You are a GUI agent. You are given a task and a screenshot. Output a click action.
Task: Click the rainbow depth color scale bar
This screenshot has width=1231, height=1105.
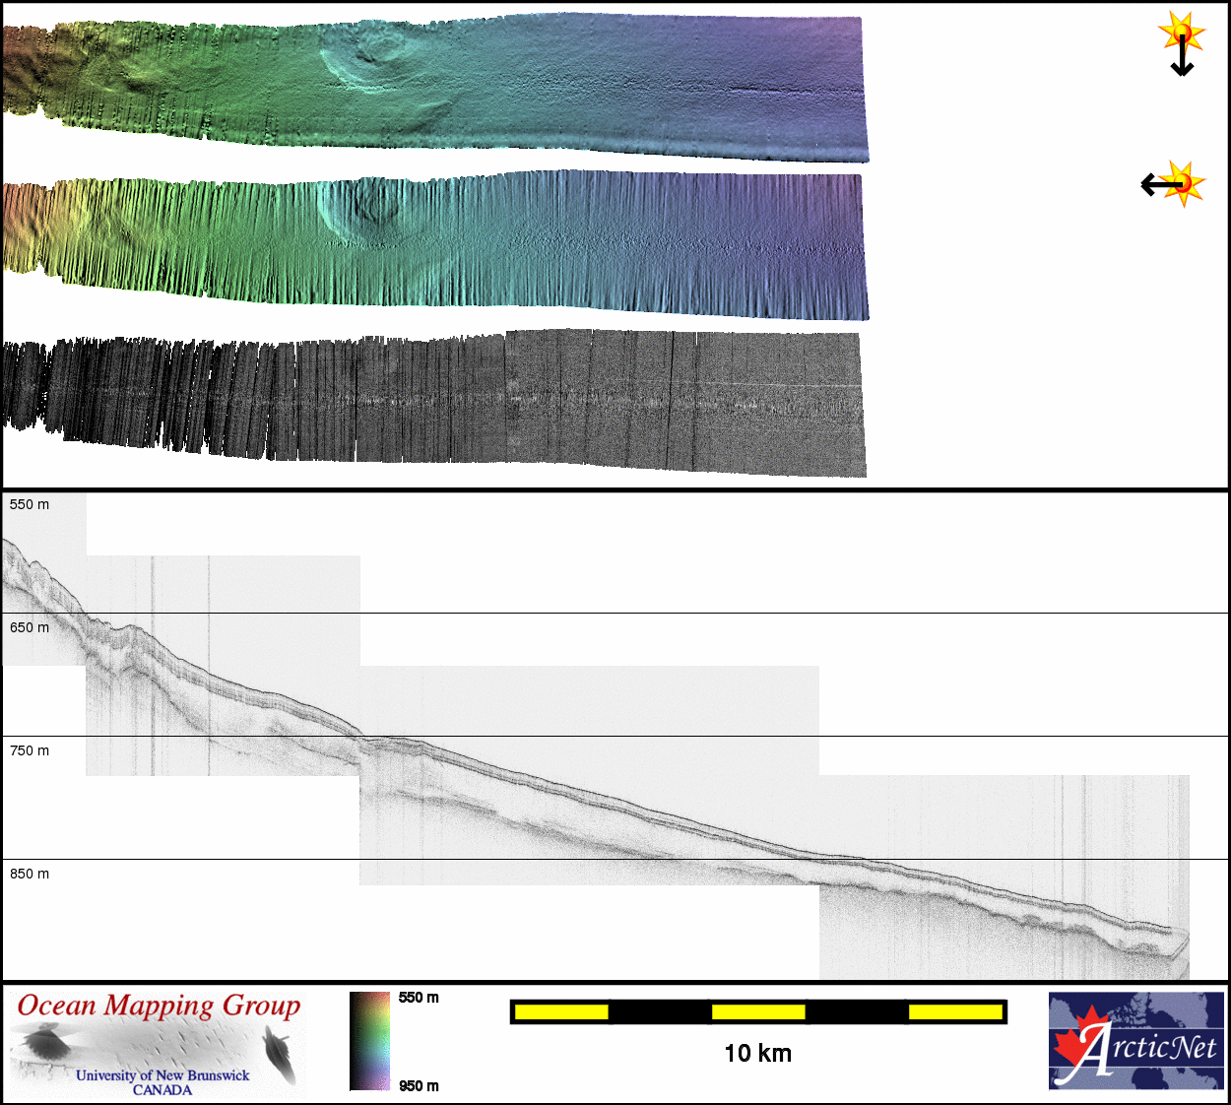369,1041
